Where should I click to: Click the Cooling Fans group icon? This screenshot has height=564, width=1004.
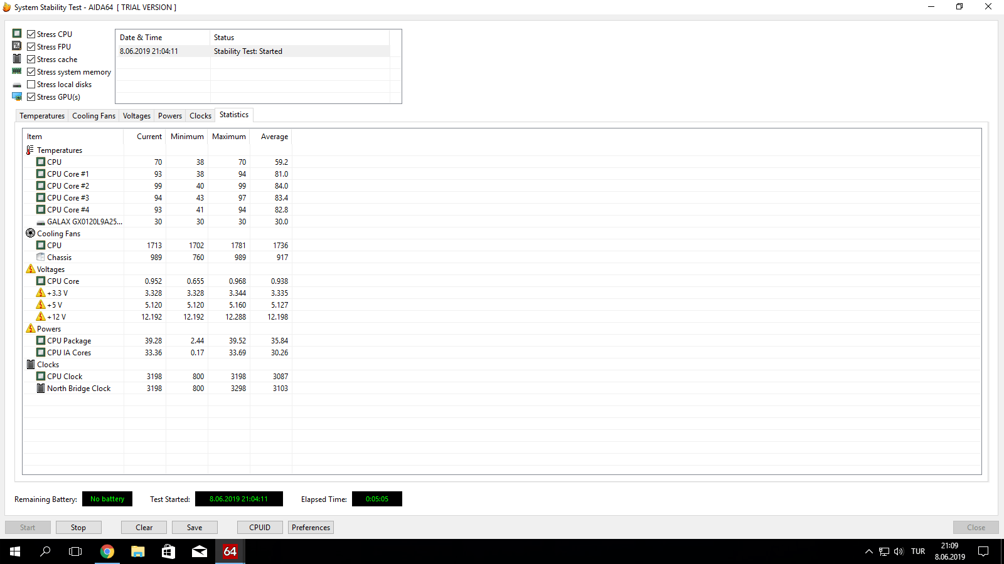click(30, 233)
